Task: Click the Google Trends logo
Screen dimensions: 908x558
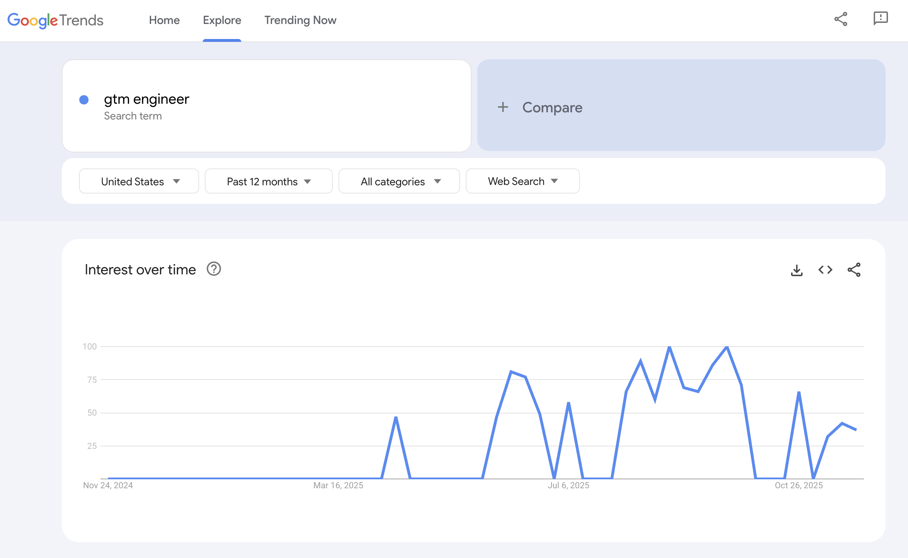Action: pyautogui.click(x=55, y=20)
